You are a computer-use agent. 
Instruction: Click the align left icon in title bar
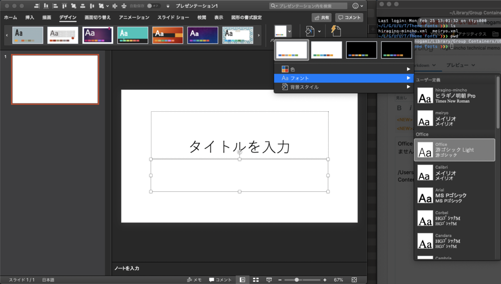(x=55, y=6)
